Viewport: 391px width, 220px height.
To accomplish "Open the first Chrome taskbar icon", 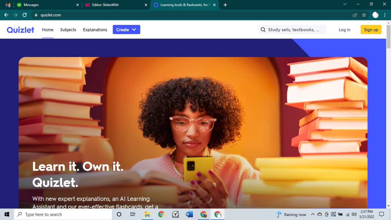I will point(161,214).
